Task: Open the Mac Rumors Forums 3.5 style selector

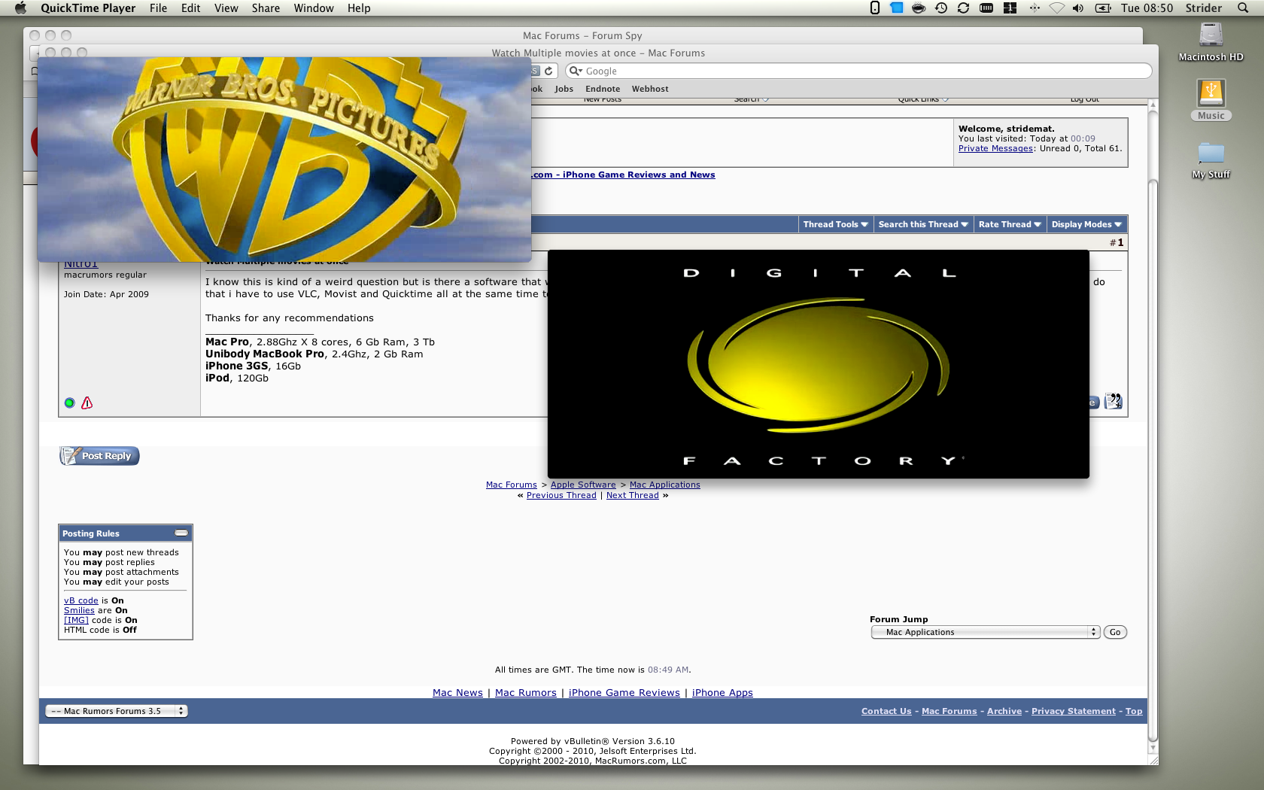Action: [117, 711]
